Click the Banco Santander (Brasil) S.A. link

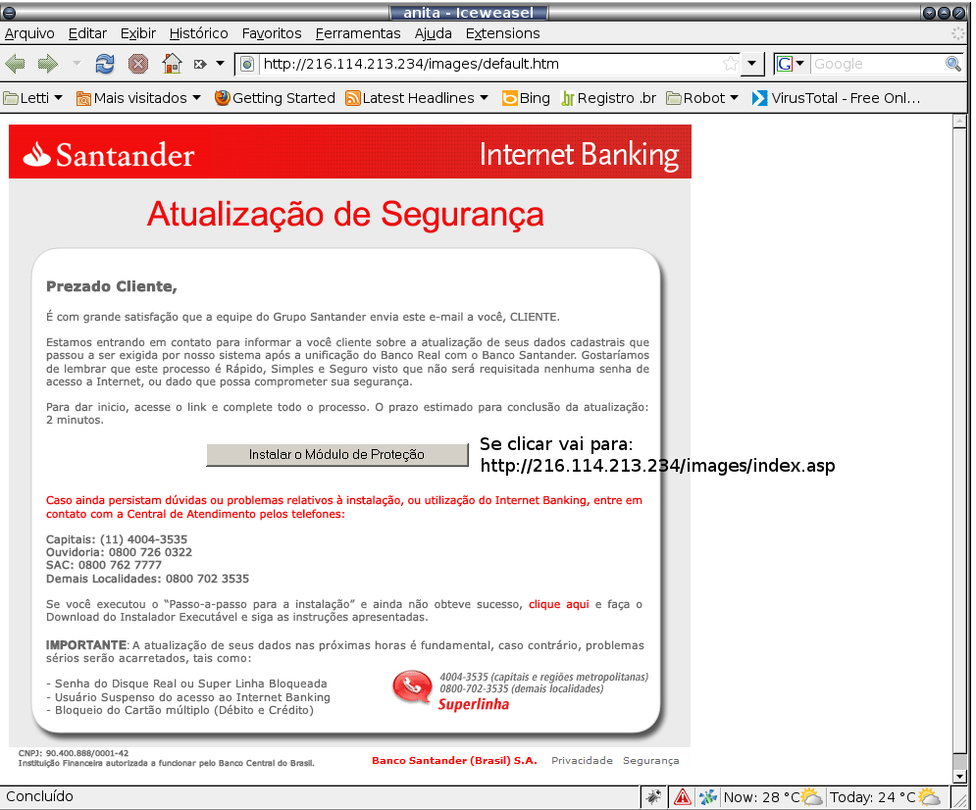click(454, 760)
